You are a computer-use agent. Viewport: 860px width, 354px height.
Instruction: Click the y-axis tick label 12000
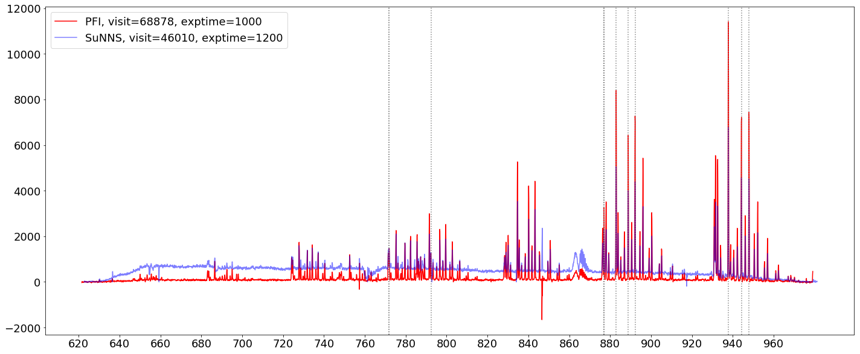coord(24,8)
